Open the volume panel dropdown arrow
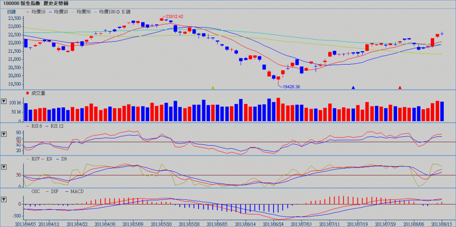The image size is (456, 227). click(x=4, y=102)
